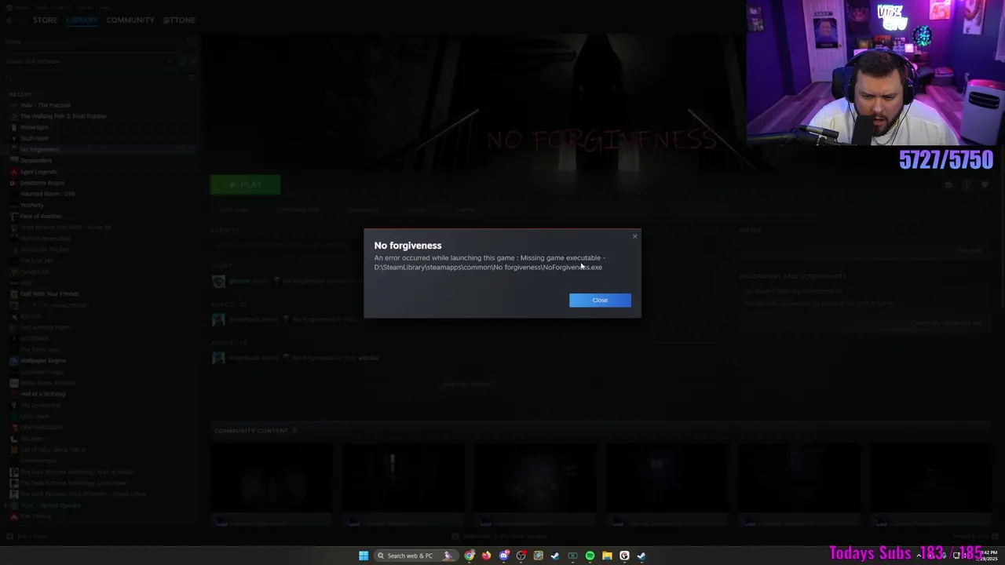Open the @TTONE profile tab

point(179,20)
